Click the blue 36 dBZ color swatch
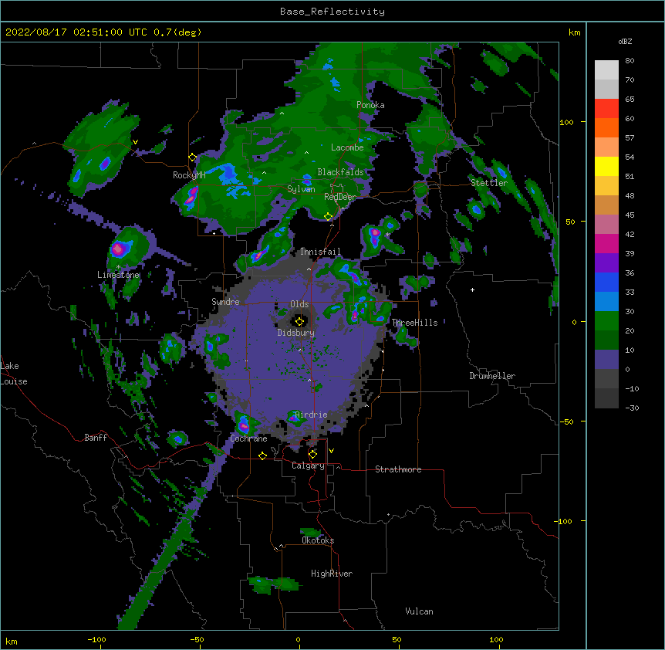Screen dimensions: 665x650 (x=606, y=282)
